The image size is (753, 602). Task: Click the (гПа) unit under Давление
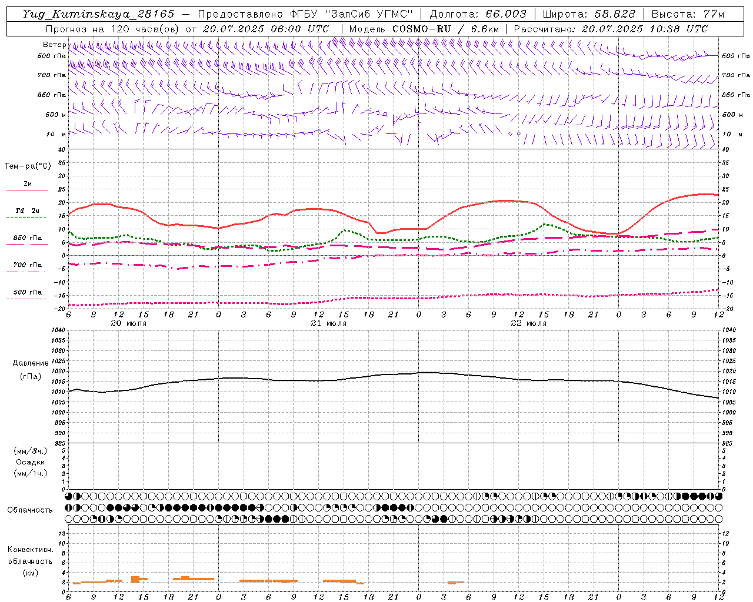pyautogui.click(x=31, y=377)
